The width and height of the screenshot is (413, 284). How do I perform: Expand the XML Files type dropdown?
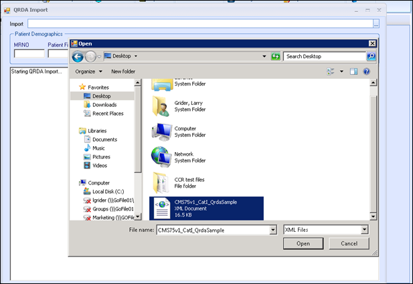point(364,230)
